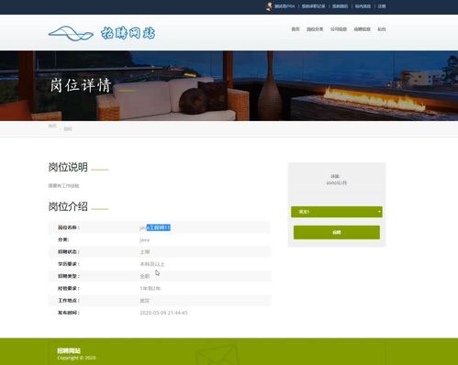Click the salary value 6000元/月 in sidebar
The image size is (458, 365).
336,182
